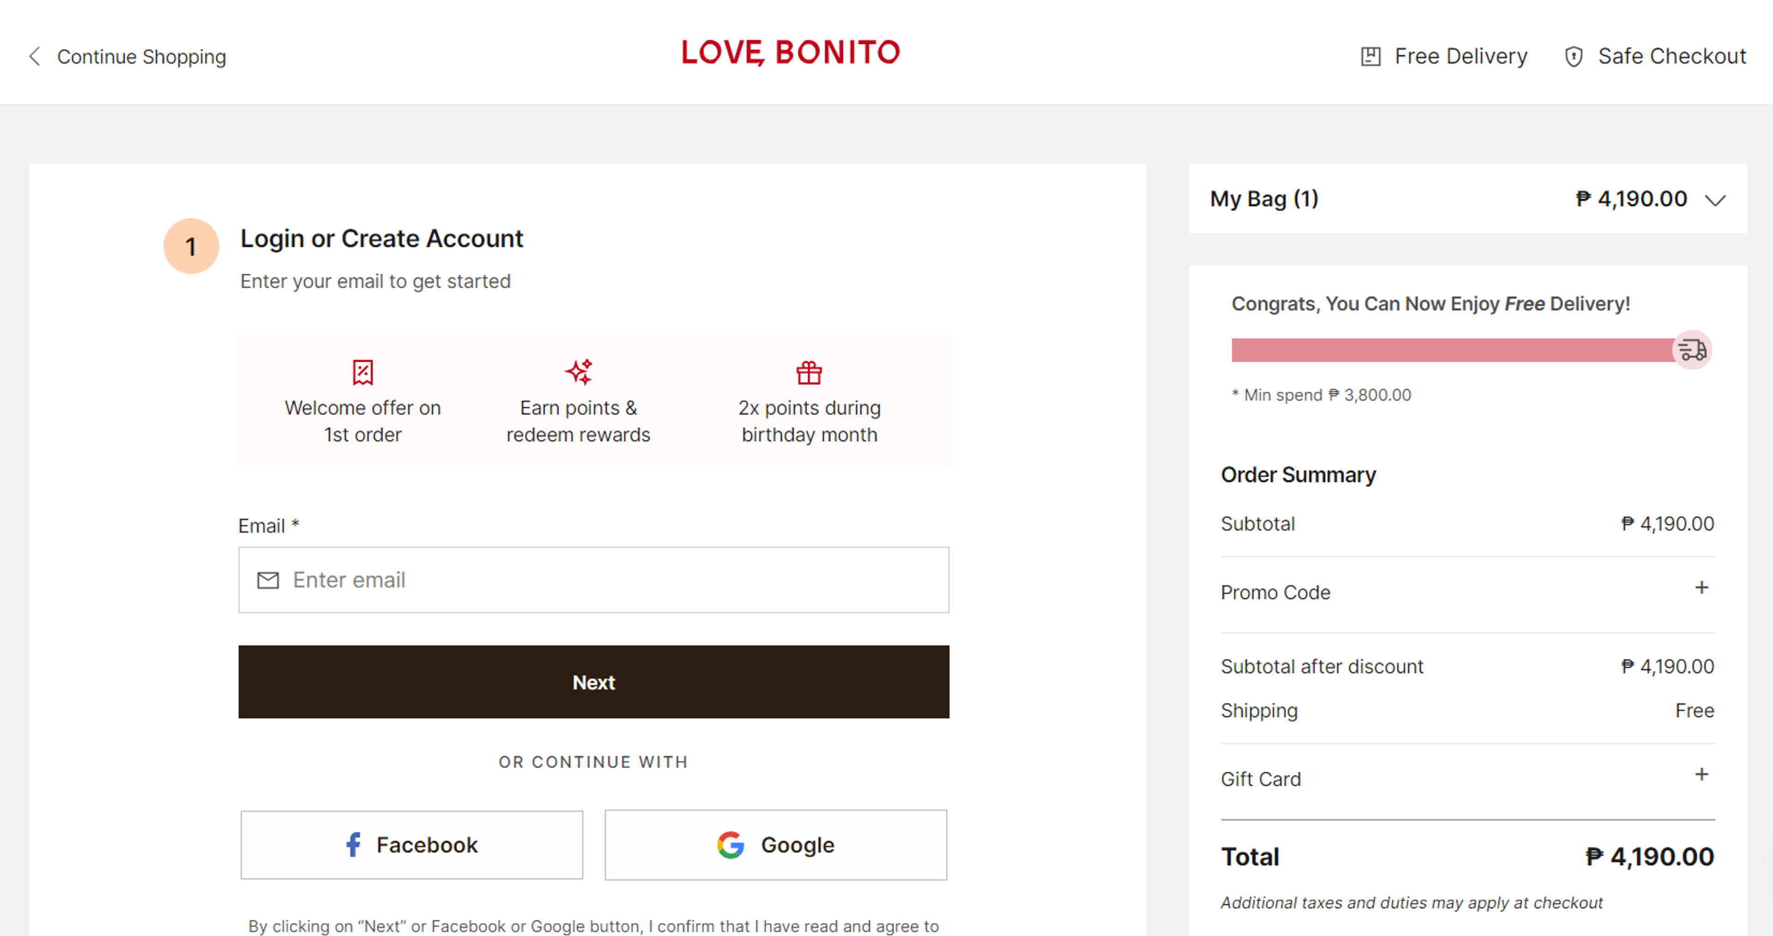Click the birthday gift box icon
The height and width of the screenshot is (936, 1773).
pyautogui.click(x=809, y=372)
